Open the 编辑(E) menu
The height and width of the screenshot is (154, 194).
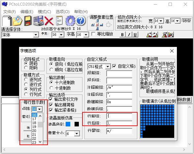(27, 12)
